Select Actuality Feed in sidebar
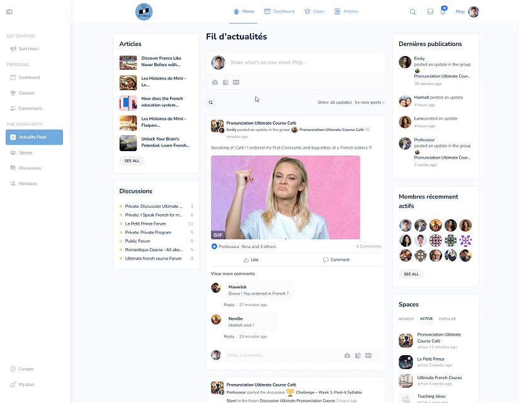 pyautogui.click(x=34, y=137)
